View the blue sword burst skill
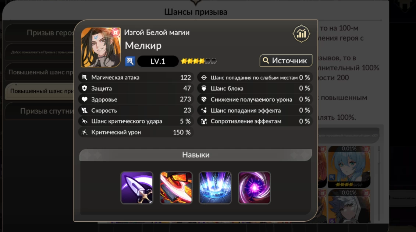The image size is (416, 232). [x=215, y=188]
